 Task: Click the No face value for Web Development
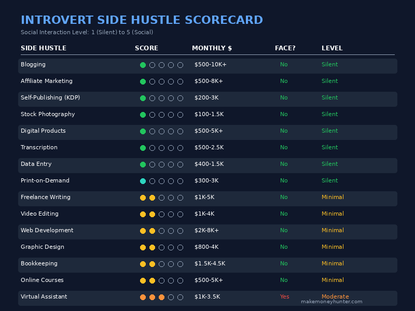pos(284,230)
